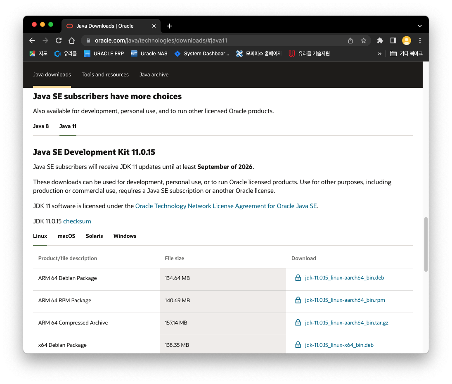Click lock icon beside aarch64_bin.rpm
Viewport: 452px width, 384px height.
[x=298, y=300]
